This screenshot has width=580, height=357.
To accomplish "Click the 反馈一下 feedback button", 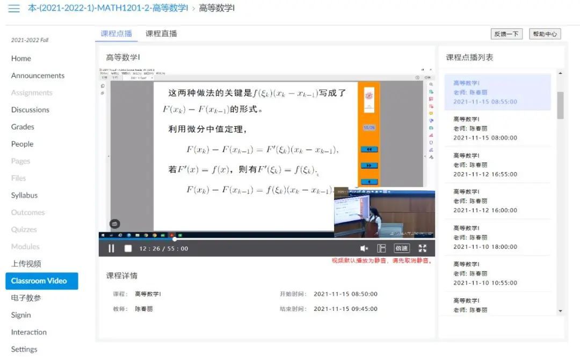I will point(506,34).
